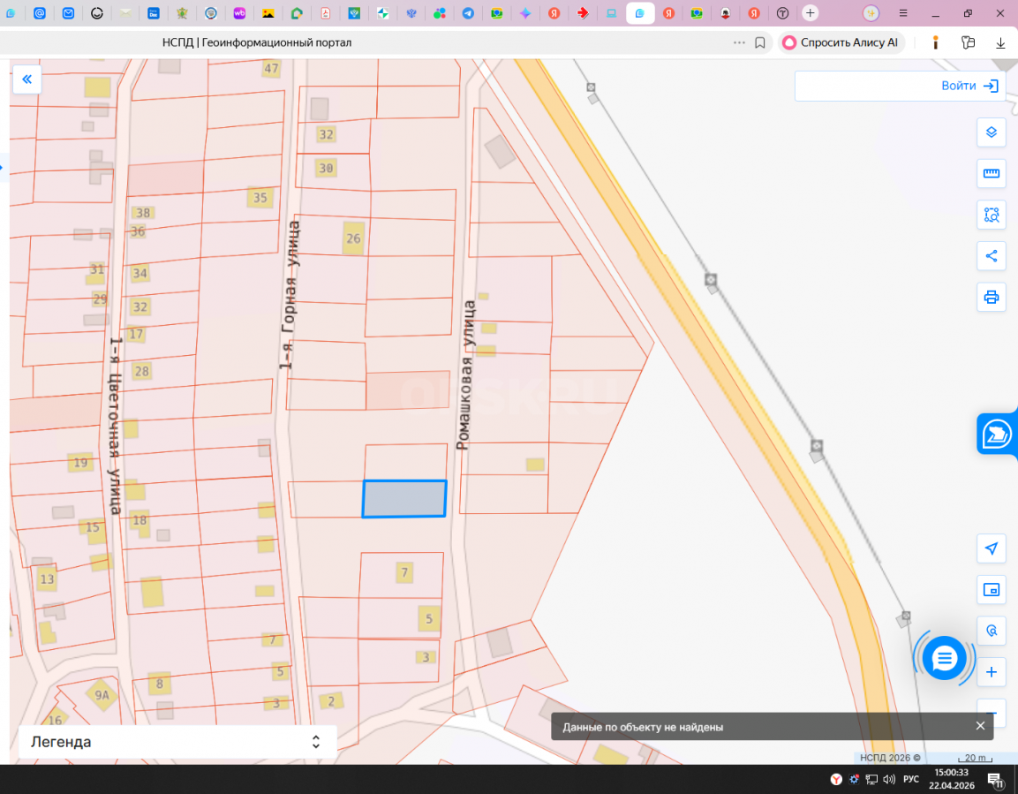This screenshot has height=794, width=1018.
Task: Click the location search pin icon
Action: click(x=991, y=631)
